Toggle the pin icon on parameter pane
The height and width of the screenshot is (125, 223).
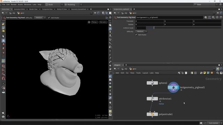[218, 13]
